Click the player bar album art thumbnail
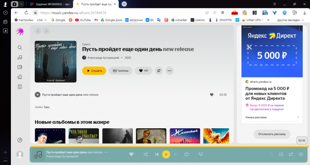 click(38, 155)
